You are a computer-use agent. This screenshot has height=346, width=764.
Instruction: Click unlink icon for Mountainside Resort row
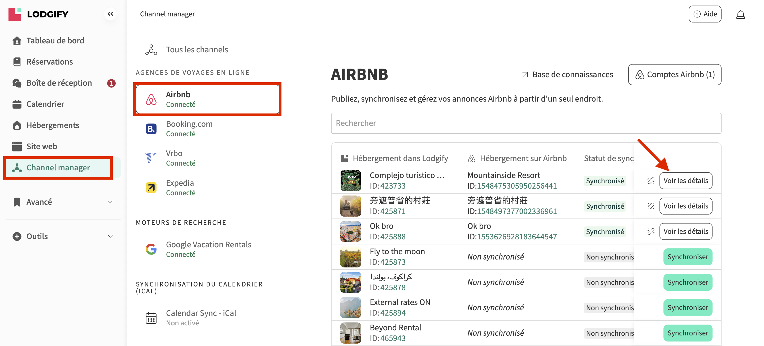[651, 181]
